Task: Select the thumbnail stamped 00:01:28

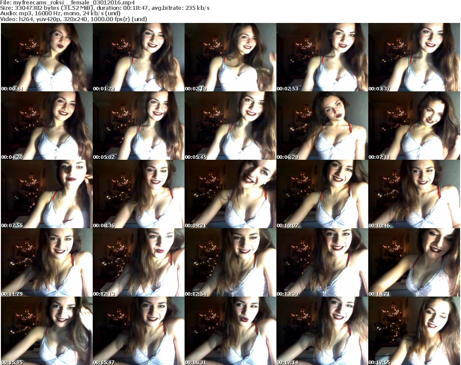Action: point(139,57)
